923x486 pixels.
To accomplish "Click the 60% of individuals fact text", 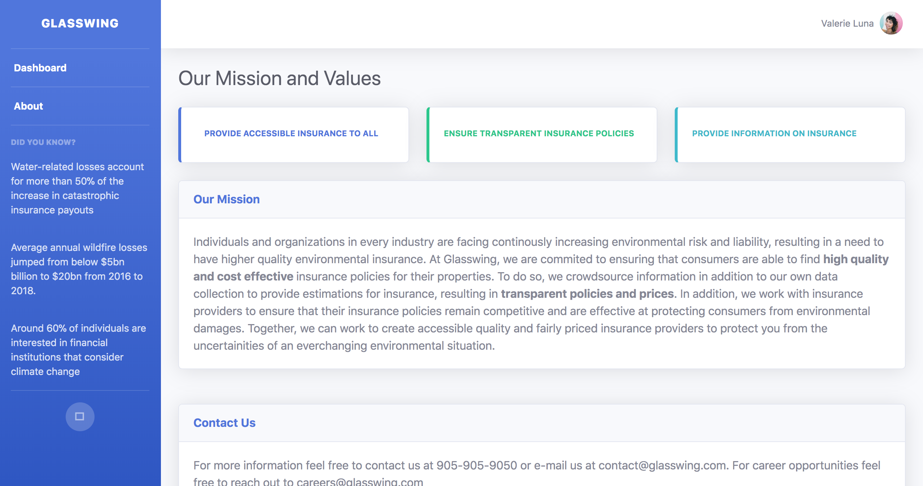I will (x=78, y=350).
